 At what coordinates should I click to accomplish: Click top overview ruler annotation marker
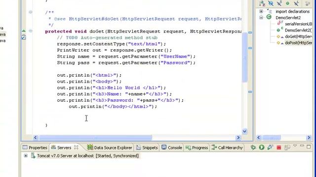click(250, 32)
